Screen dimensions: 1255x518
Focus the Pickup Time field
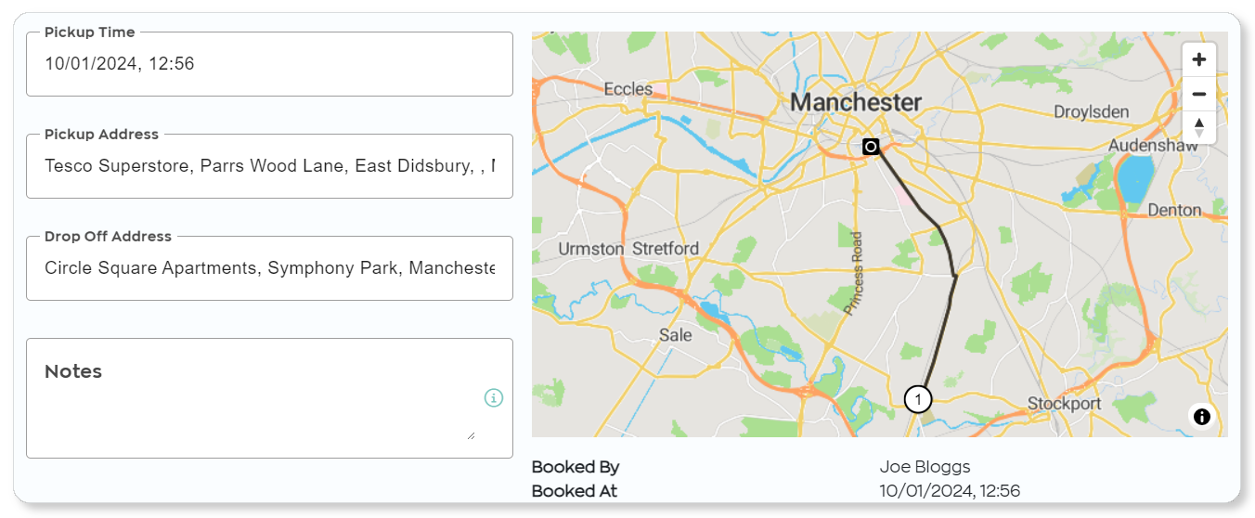[269, 64]
